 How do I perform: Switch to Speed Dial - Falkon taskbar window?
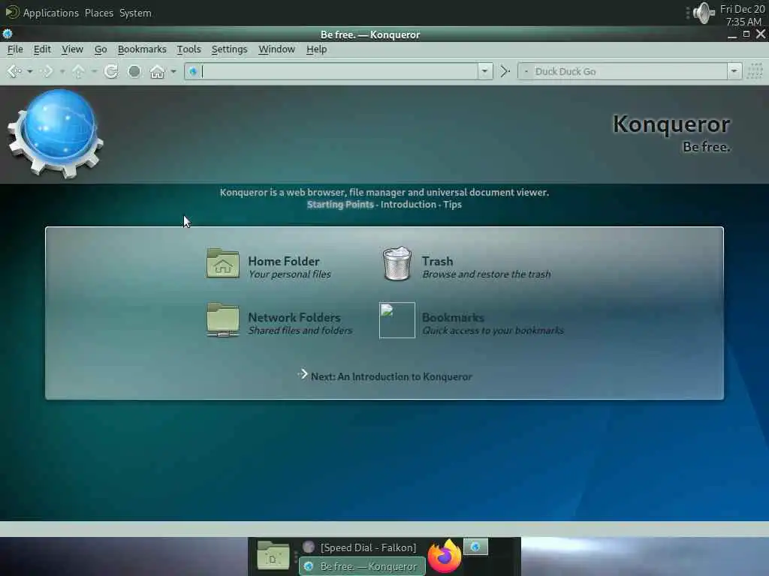(362, 547)
